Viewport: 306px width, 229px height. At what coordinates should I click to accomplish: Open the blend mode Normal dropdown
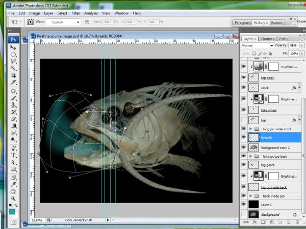click(257, 45)
